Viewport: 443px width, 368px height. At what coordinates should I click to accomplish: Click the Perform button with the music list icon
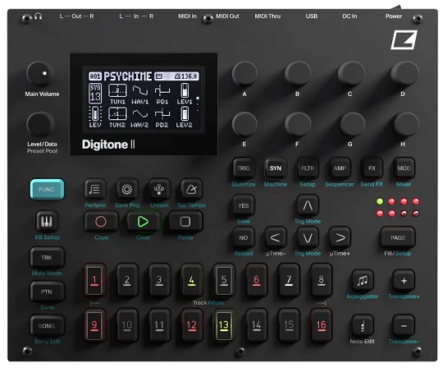95,190
